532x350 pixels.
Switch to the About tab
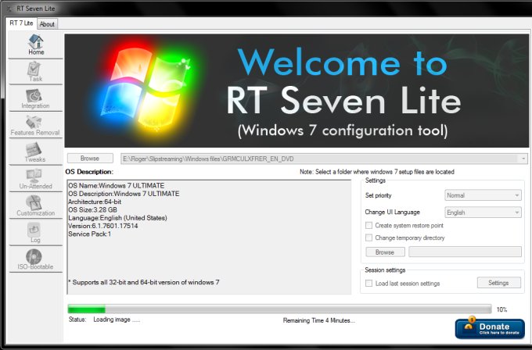[x=47, y=24]
